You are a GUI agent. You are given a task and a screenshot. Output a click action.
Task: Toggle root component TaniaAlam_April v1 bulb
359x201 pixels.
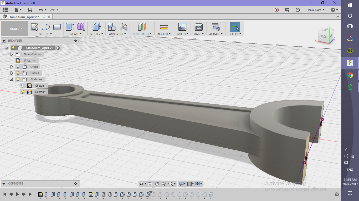click(x=13, y=48)
